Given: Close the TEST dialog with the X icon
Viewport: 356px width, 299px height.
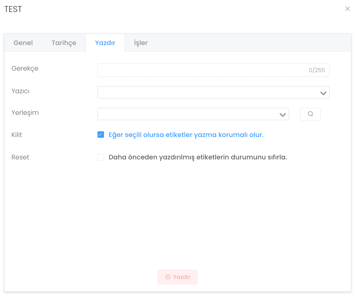Looking at the screenshot, I should (347, 9).
